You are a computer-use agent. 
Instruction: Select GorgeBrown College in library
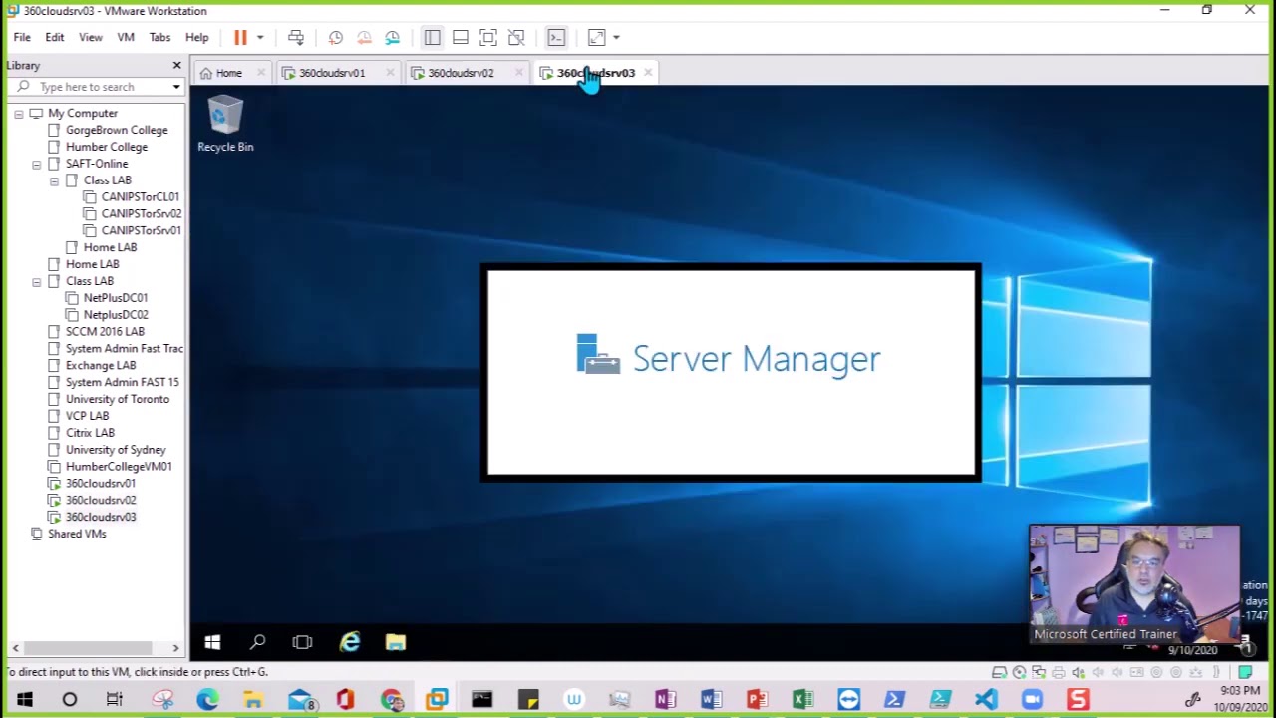[x=117, y=130]
